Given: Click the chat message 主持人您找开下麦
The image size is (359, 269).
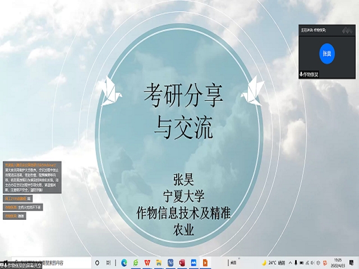Looking at the screenshot, I should point(23,207).
